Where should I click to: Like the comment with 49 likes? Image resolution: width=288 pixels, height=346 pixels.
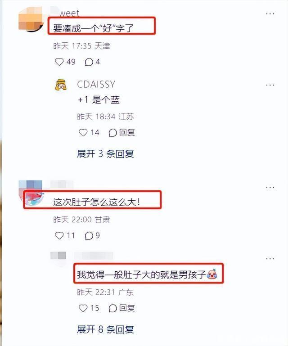coord(59,62)
